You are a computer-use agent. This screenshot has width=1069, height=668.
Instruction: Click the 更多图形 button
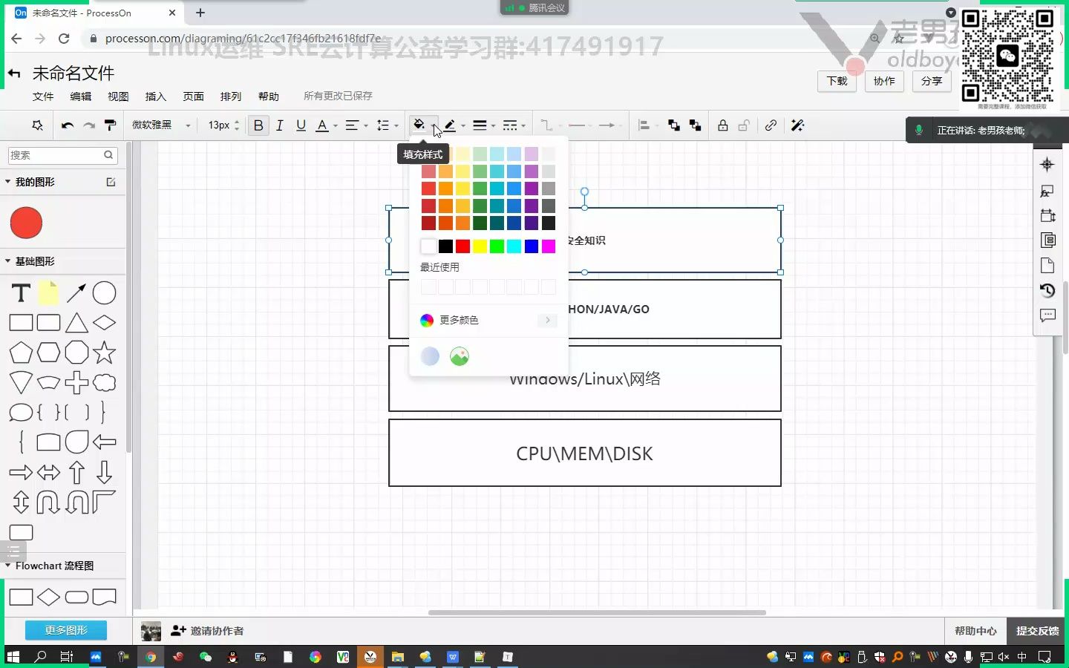pyautogui.click(x=66, y=630)
